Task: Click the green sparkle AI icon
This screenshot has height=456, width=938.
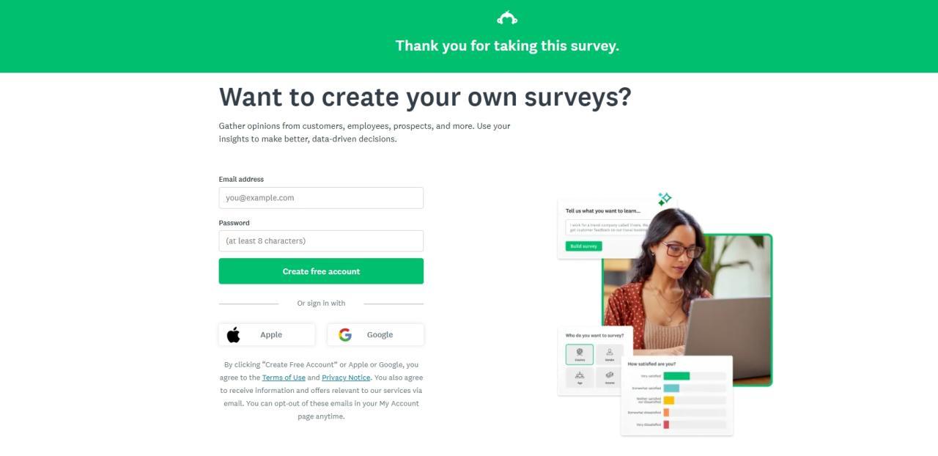Action: pos(665,199)
